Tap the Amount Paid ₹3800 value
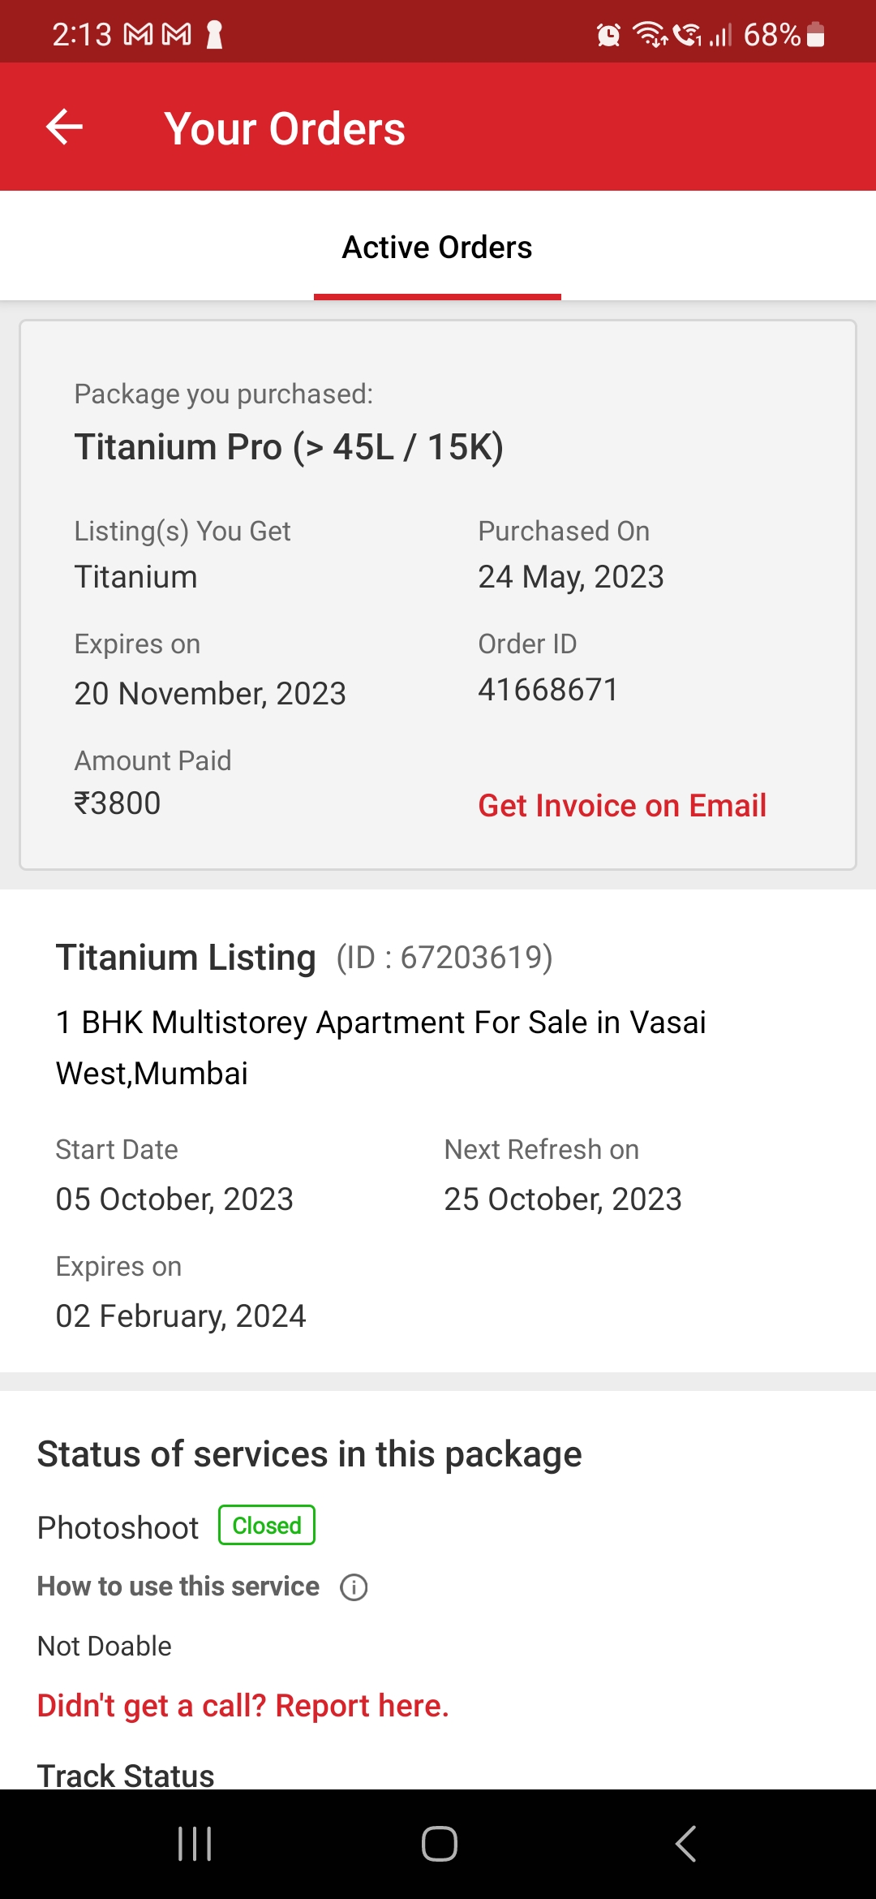 pos(118,803)
